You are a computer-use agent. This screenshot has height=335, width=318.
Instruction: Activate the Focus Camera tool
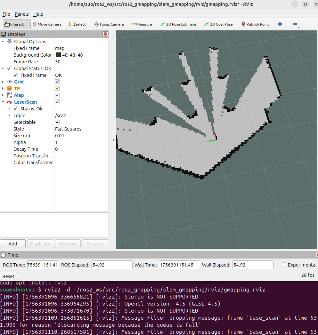point(109,24)
